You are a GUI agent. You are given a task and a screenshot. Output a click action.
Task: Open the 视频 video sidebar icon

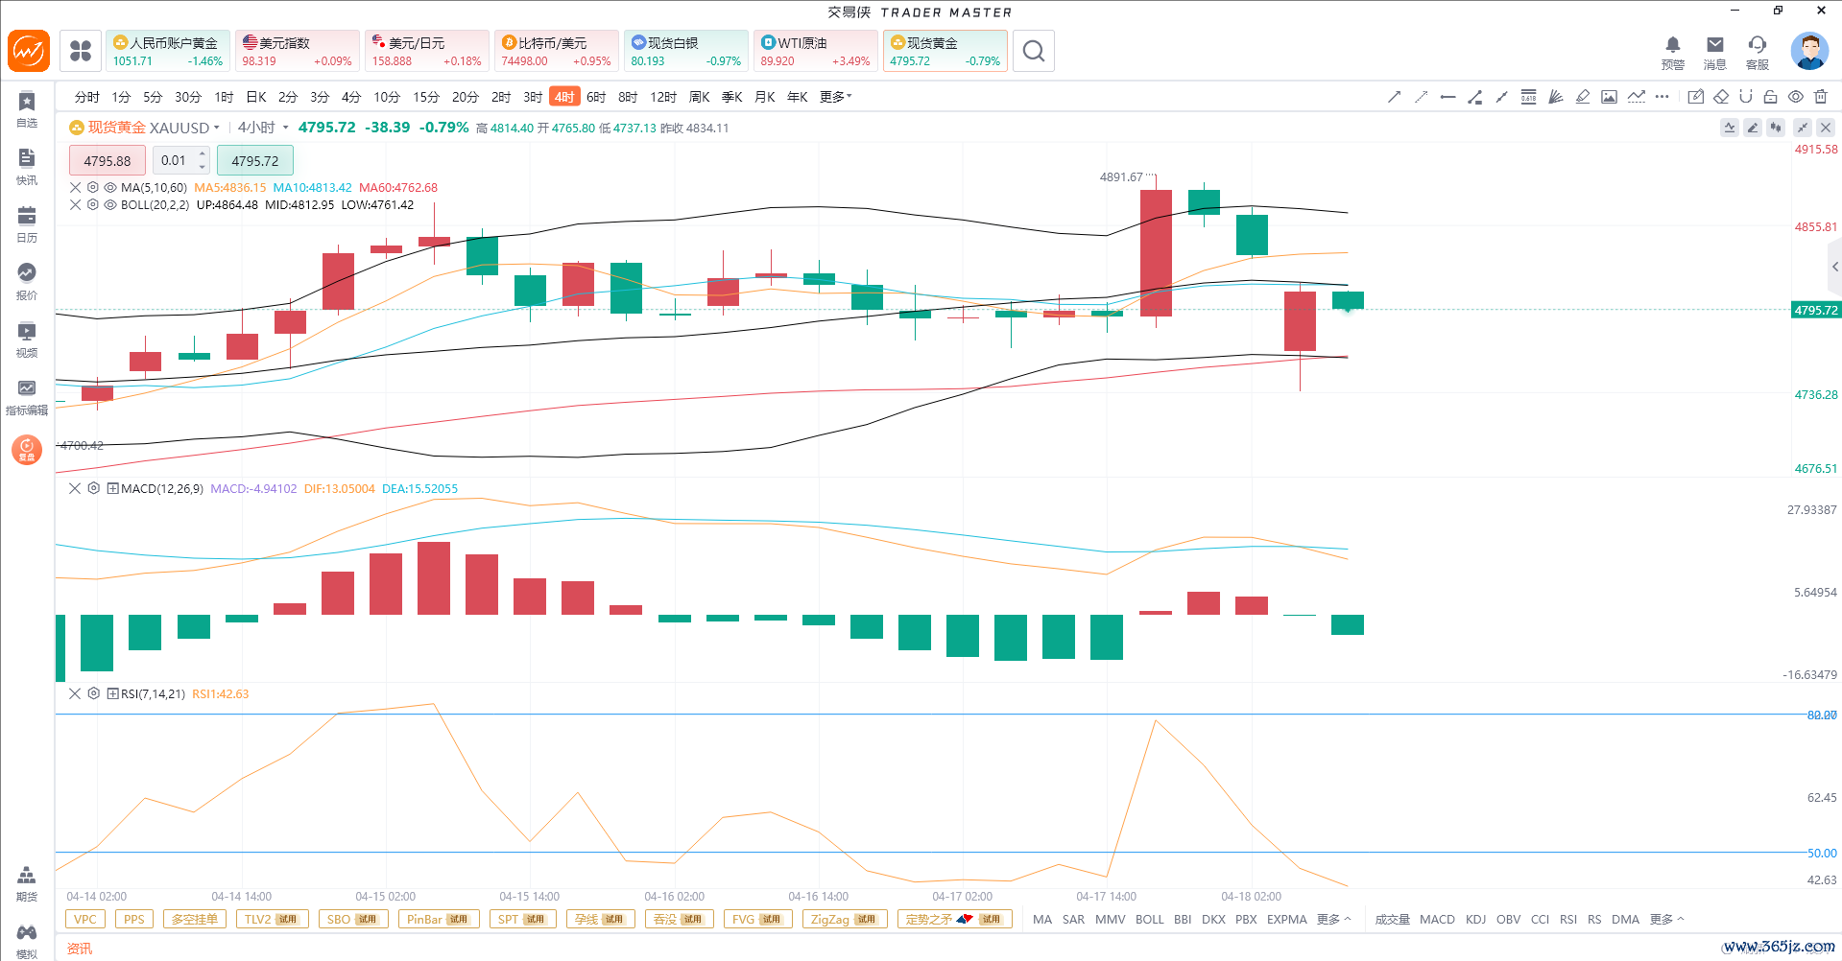pyautogui.click(x=27, y=339)
